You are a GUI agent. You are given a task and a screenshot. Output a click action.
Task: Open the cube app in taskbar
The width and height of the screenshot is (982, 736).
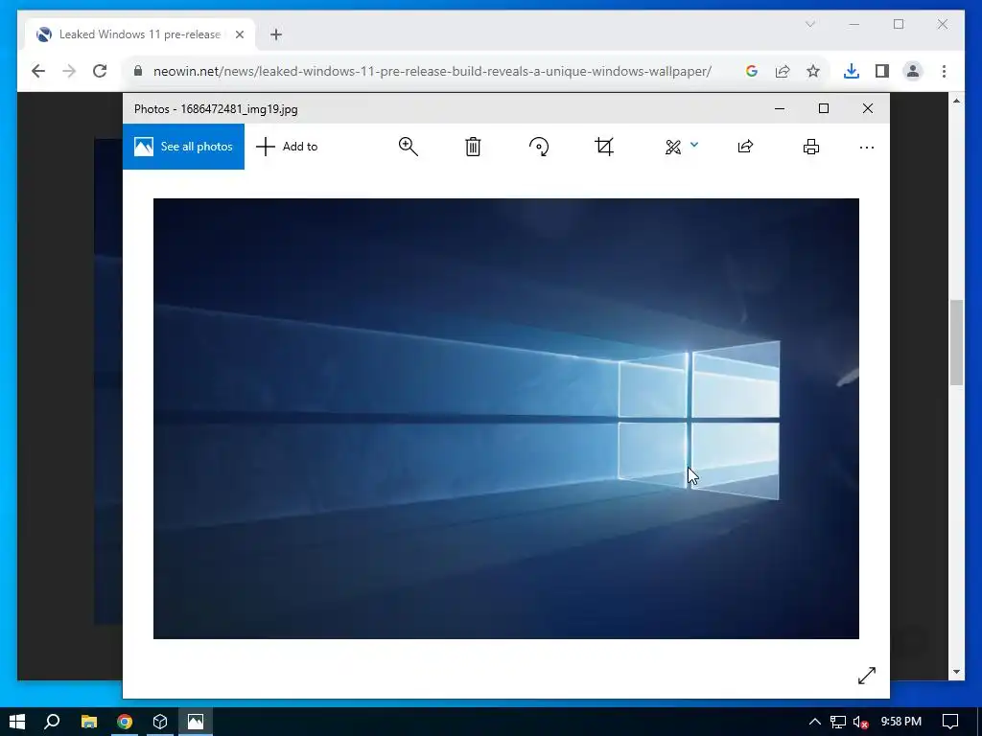[x=160, y=722]
